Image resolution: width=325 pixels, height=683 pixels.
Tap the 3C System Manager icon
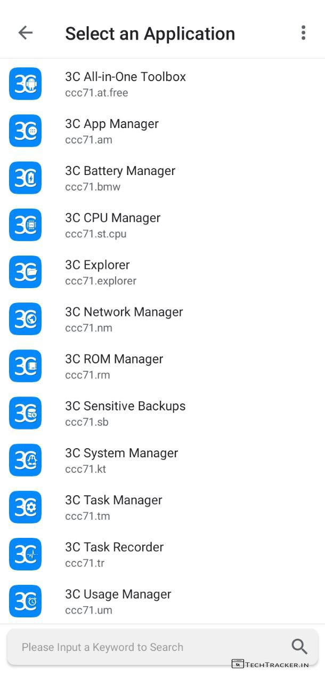point(25,459)
